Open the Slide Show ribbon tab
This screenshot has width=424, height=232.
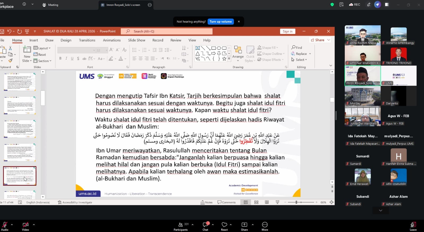pyautogui.click(x=136, y=40)
